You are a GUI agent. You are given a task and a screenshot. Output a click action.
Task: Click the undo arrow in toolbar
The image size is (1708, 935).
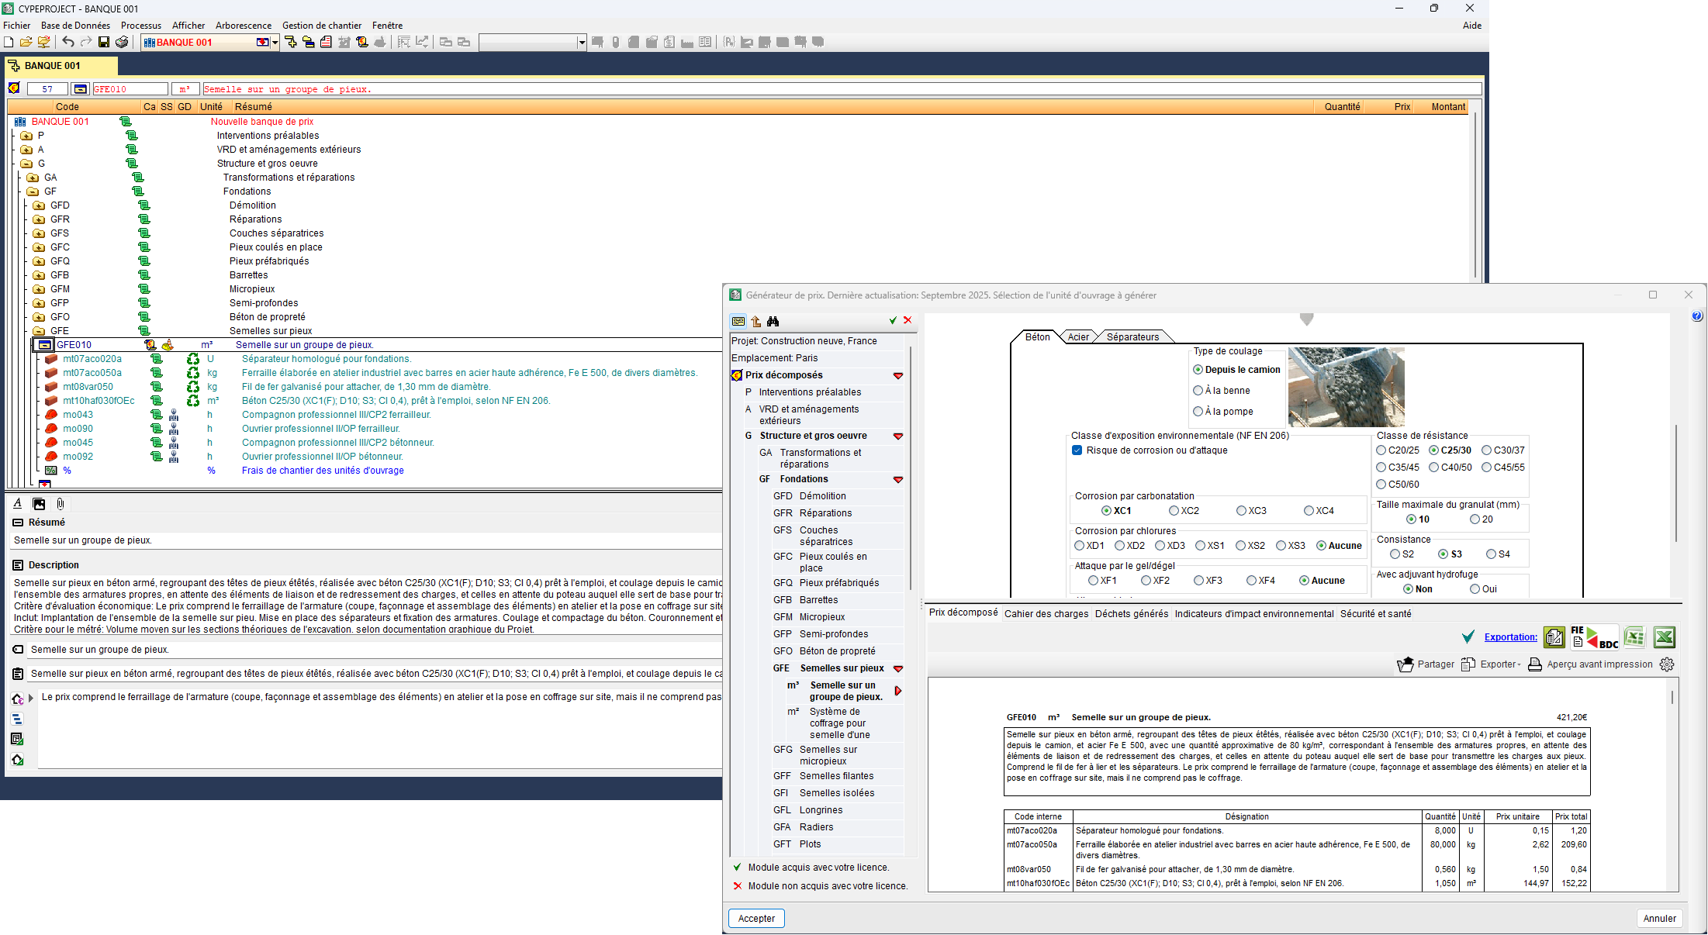coord(68,43)
